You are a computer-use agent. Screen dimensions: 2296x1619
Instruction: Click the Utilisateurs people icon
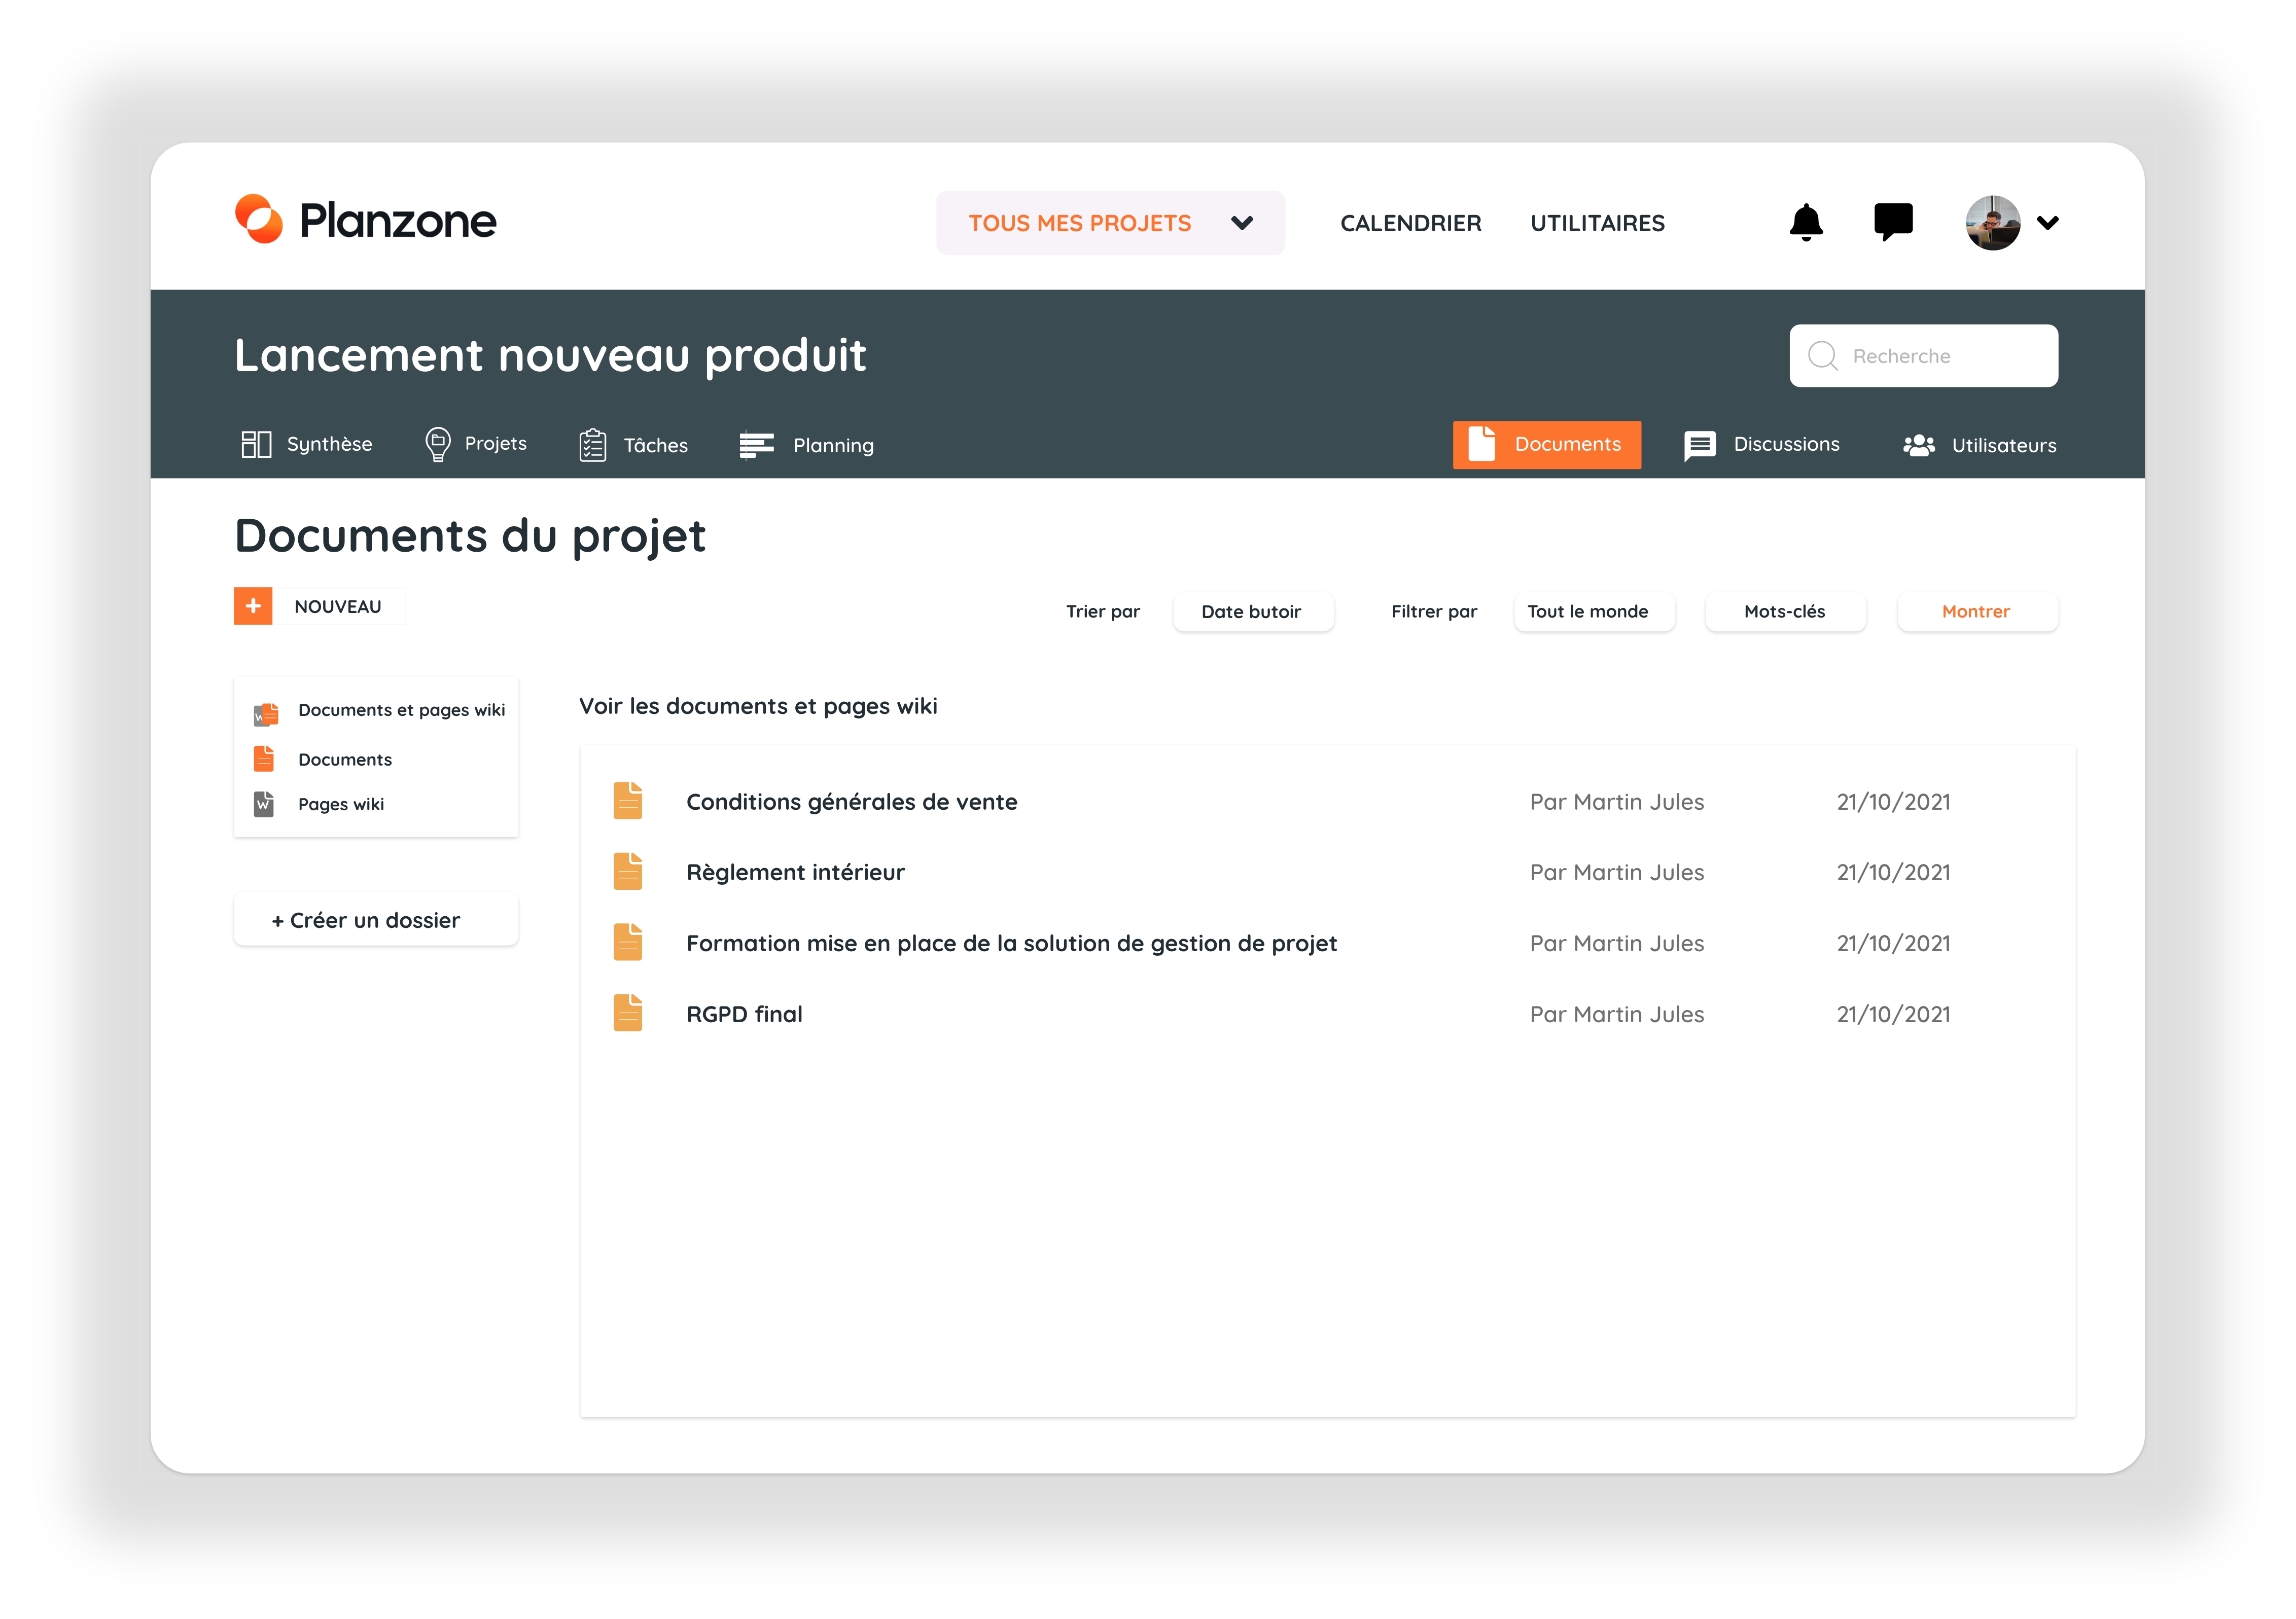click(x=1918, y=445)
